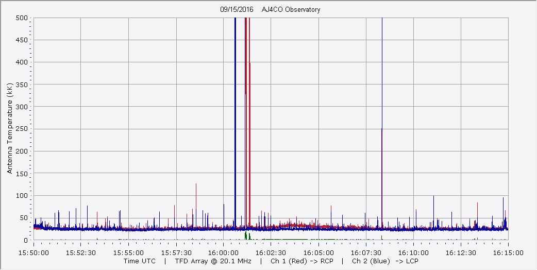537x270 pixels.
Task: Click the 450 value on the y-axis
Action: point(22,40)
